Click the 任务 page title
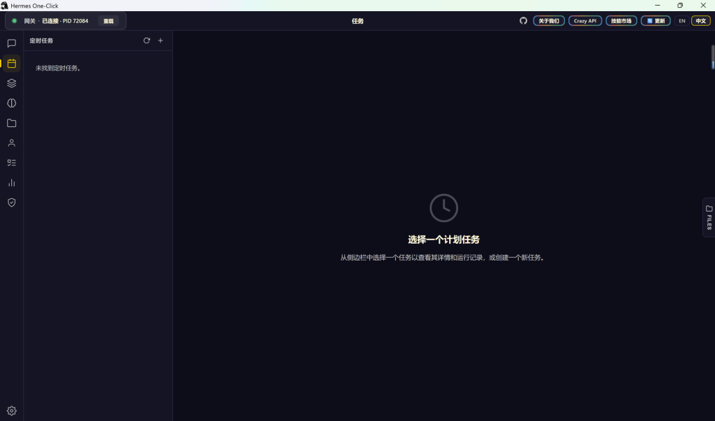This screenshot has height=421, width=715. tap(357, 21)
